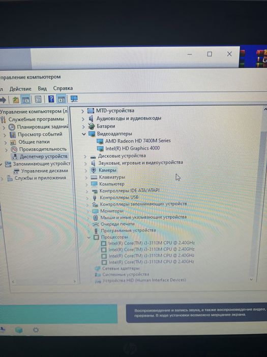Expand Планировщик заданий in left tree

pyautogui.click(x=4, y=127)
